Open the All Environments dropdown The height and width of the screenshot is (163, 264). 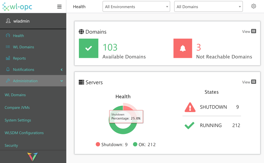coord(136,7)
